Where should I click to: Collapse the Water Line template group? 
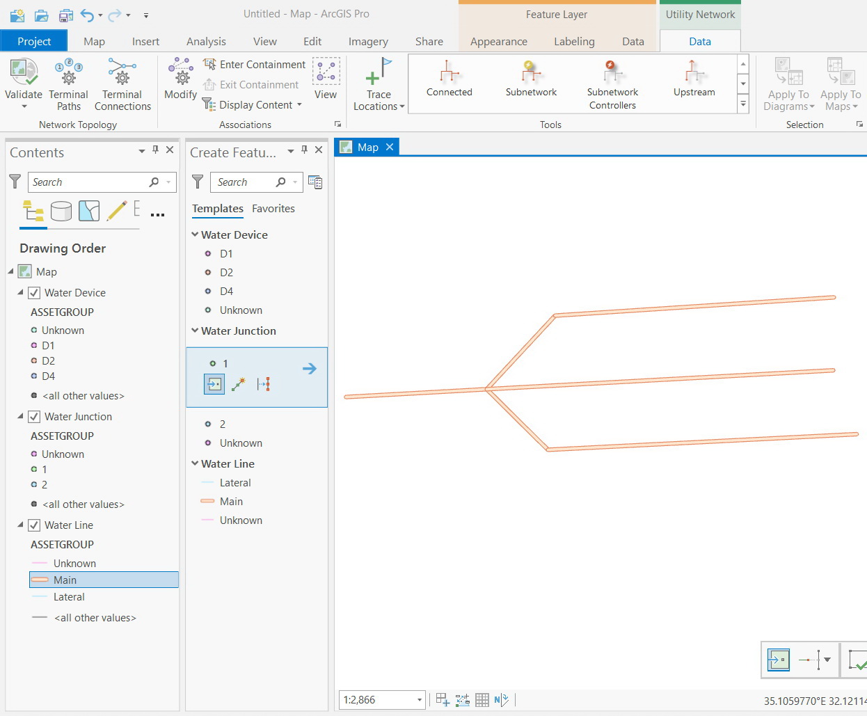(196, 463)
